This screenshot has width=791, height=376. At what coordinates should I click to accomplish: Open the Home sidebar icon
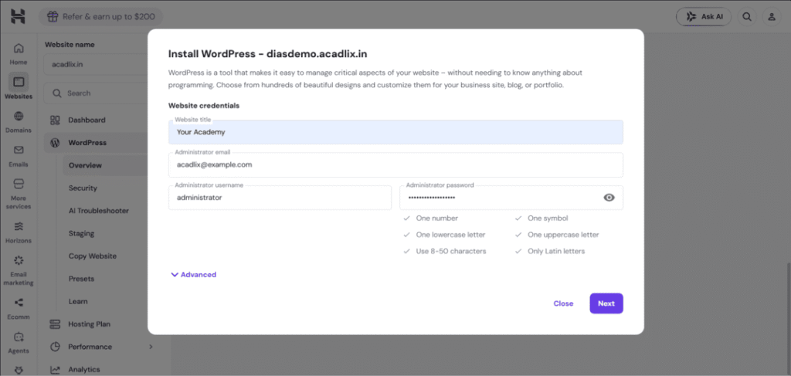pyautogui.click(x=19, y=49)
